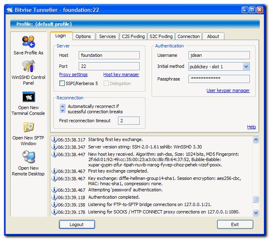Focus the Username field

[219, 55]
